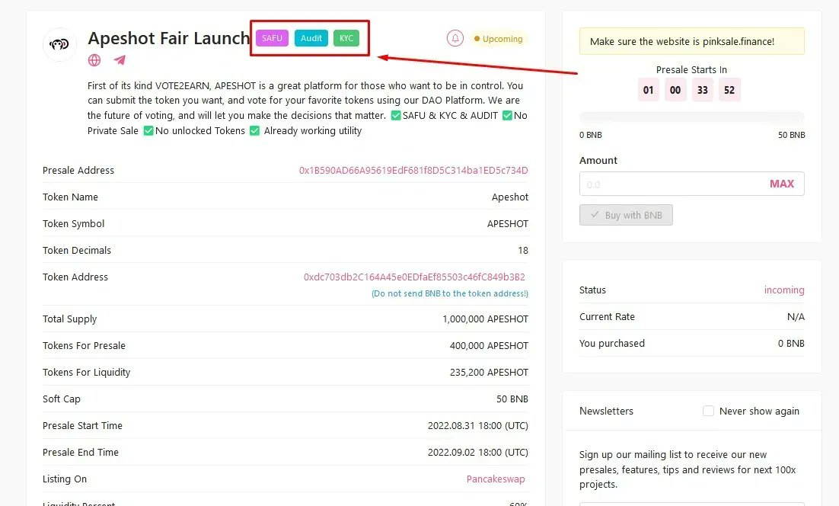The image size is (839, 506).
Task: Click the Buy with BNB button
Action: pos(626,215)
